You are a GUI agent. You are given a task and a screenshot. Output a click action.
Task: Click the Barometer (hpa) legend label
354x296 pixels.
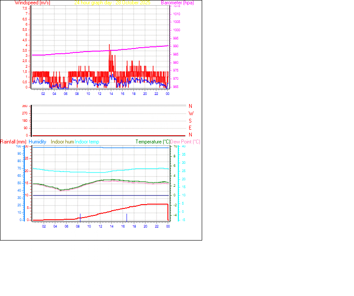click(177, 3)
